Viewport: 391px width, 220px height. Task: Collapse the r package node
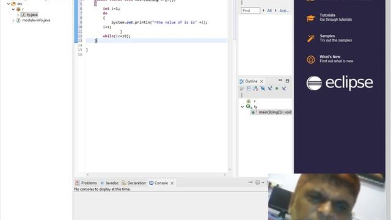tap(13, 9)
